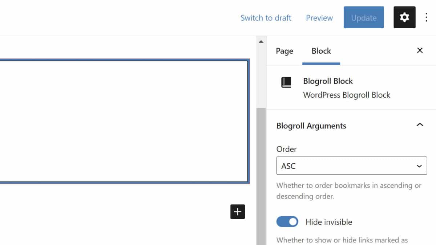
Task: Open the settings gear icon
Action: pyautogui.click(x=404, y=17)
